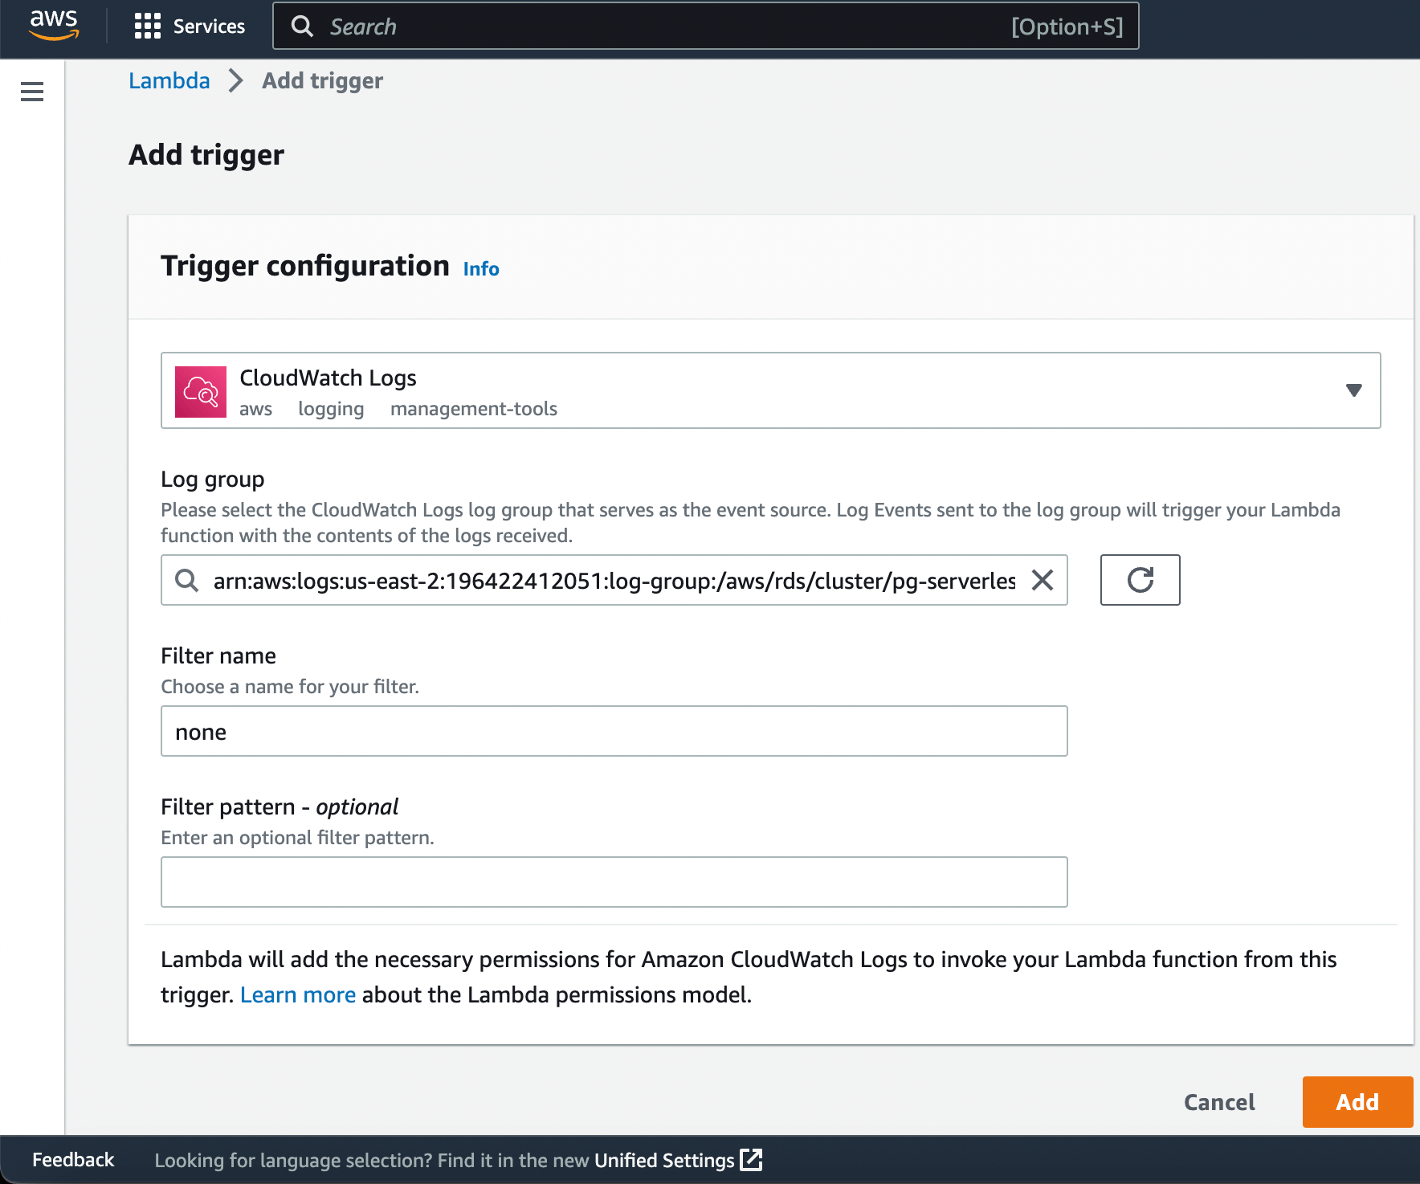
Task: Open Unified Settings footer link
Action: (x=678, y=1160)
